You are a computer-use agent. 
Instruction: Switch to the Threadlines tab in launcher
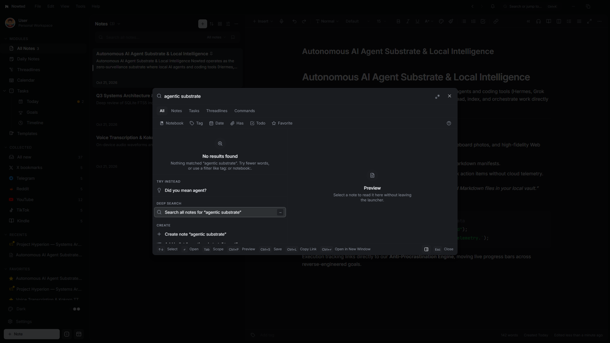tap(217, 111)
